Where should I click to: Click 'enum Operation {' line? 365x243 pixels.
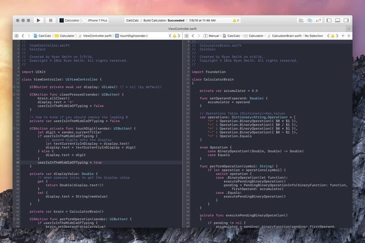click(215, 147)
